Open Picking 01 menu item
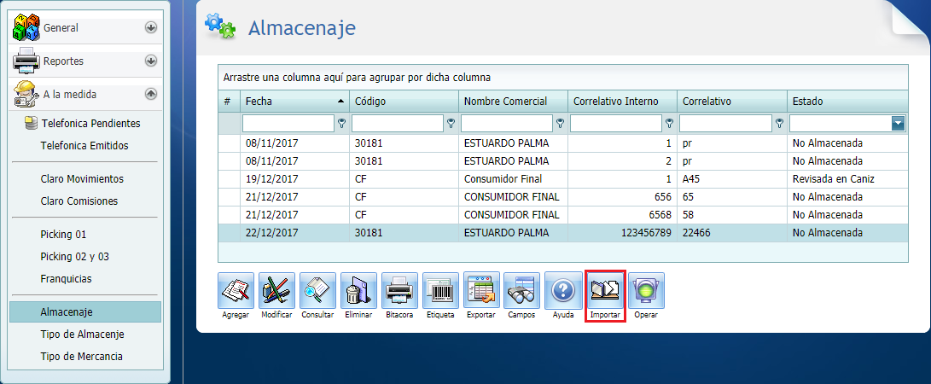Viewport: 931px width, 384px height. pos(63,235)
